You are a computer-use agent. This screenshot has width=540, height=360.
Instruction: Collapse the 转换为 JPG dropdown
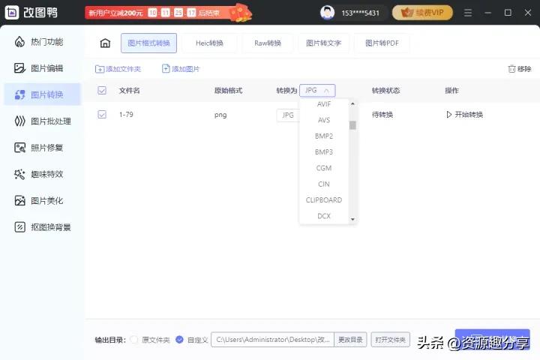[317, 91]
